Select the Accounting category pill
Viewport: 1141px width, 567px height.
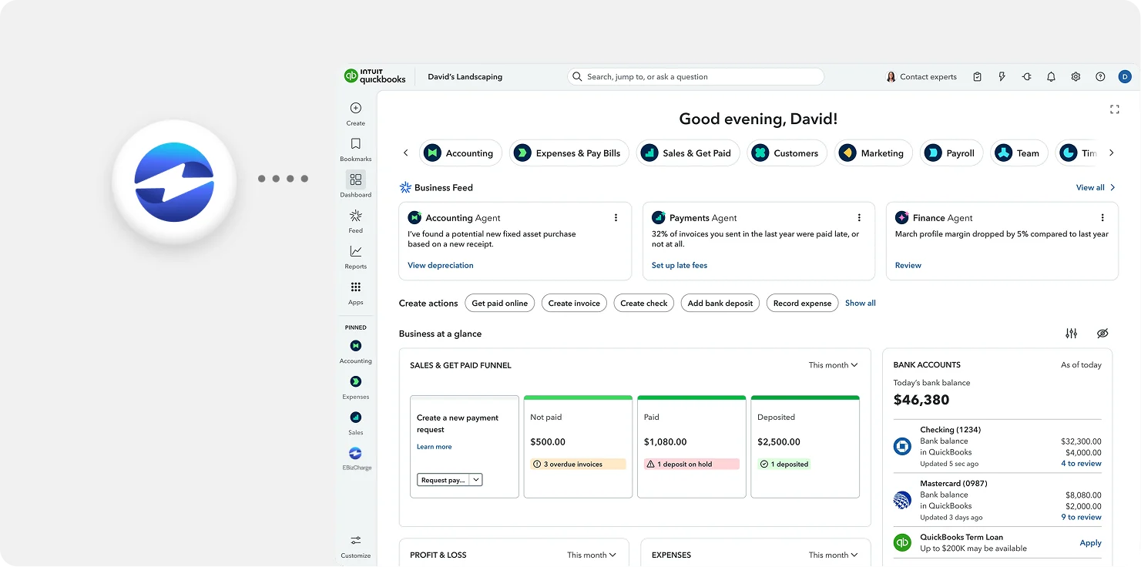[461, 153]
